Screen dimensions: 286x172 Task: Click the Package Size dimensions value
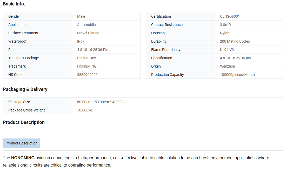102,102
